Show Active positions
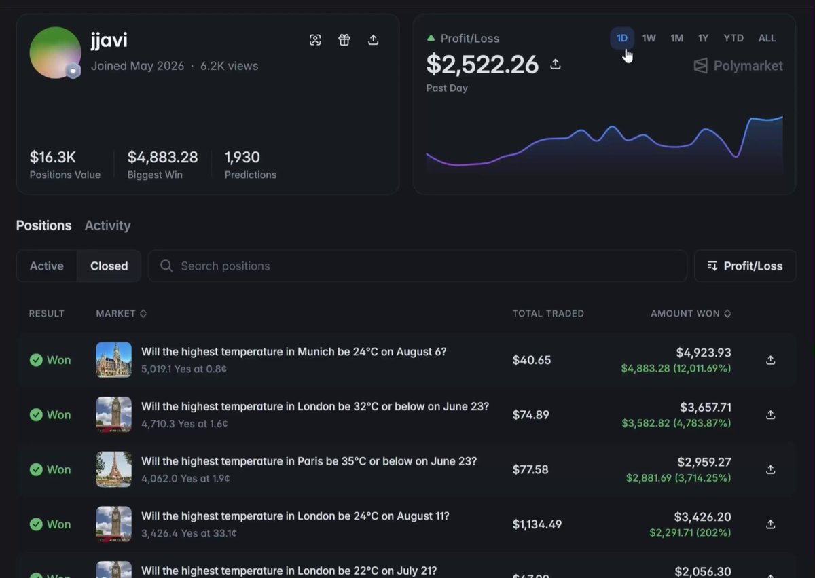 [47, 266]
